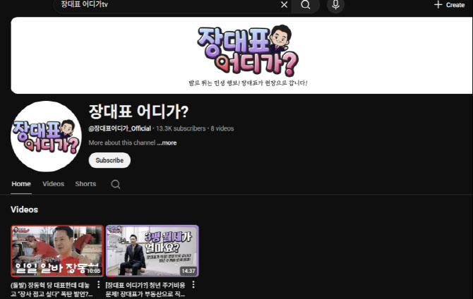
Task: Click the Create plus button
Action: pyautogui.click(x=449, y=5)
